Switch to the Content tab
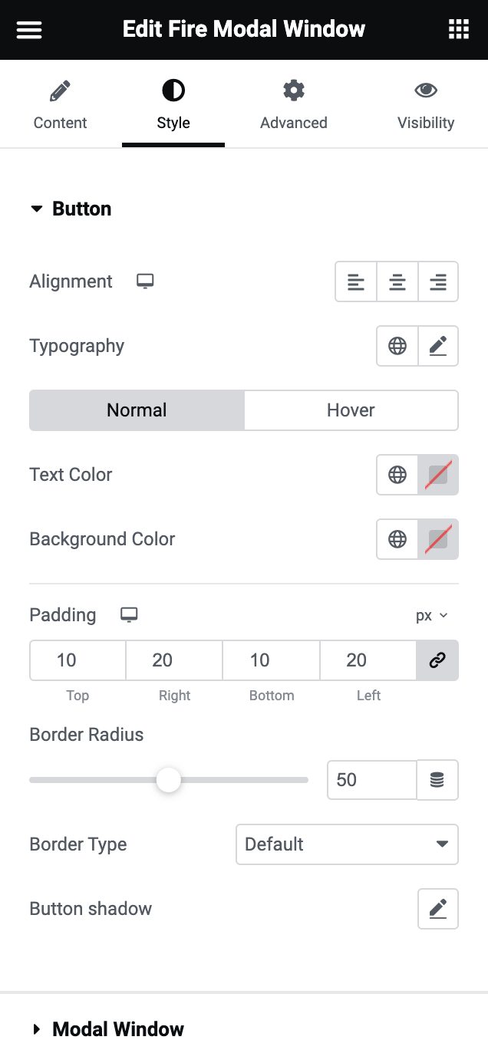Screen dimensions: 488x1063 [60, 104]
